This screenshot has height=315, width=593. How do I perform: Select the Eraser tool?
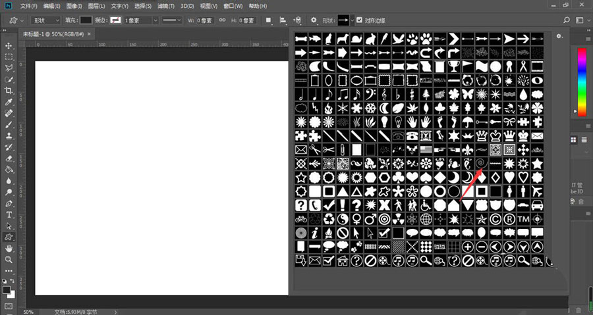click(9, 158)
